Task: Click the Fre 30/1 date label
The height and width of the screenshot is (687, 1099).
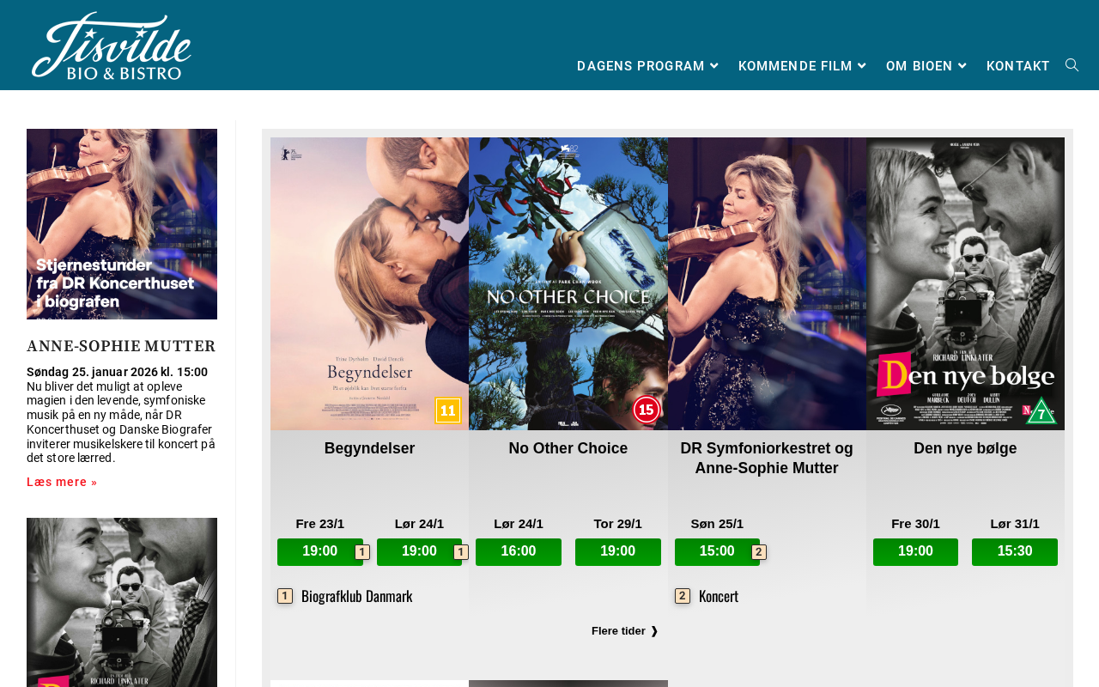Action: point(915,524)
